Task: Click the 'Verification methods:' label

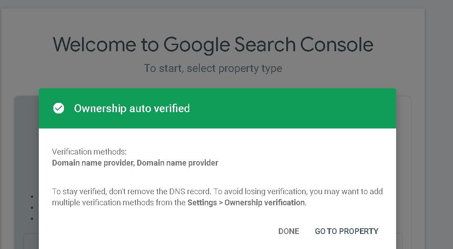Action: [x=89, y=152]
